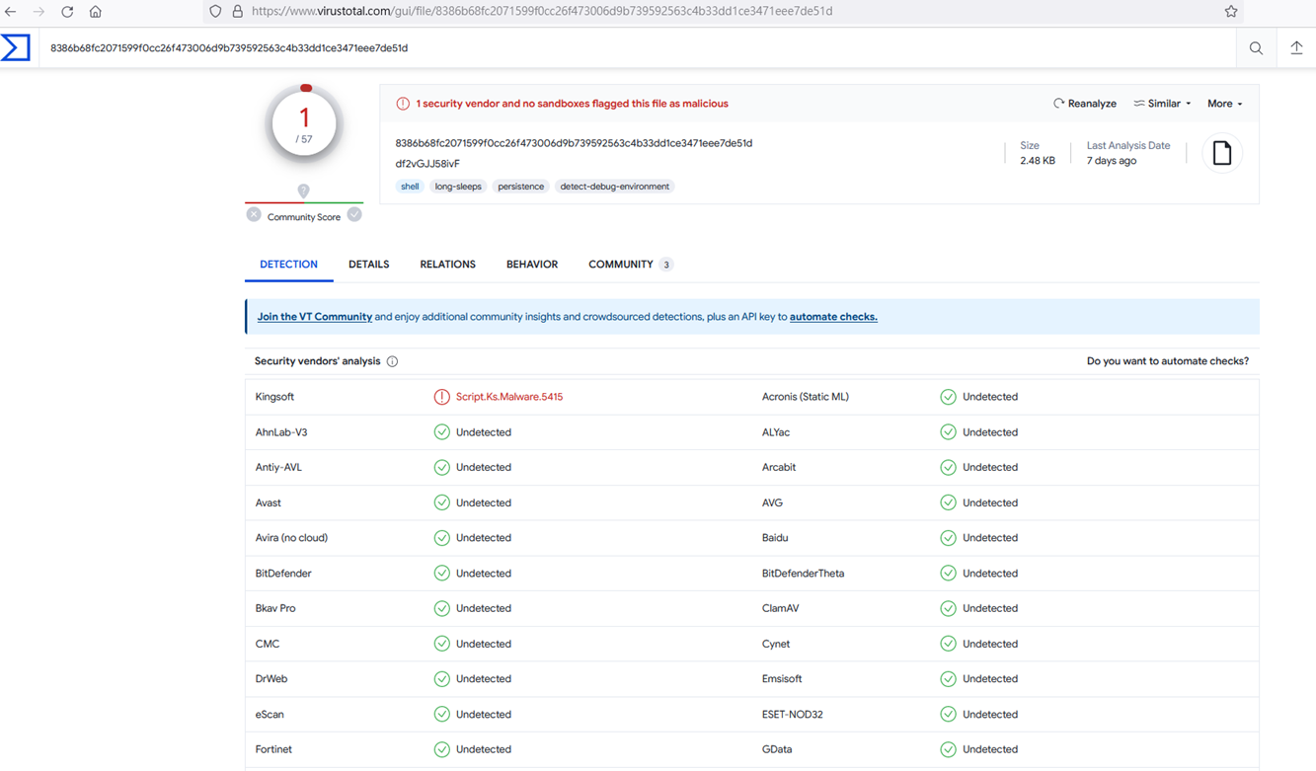
Task: Click the browser forward arrow
Action: tap(39, 12)
